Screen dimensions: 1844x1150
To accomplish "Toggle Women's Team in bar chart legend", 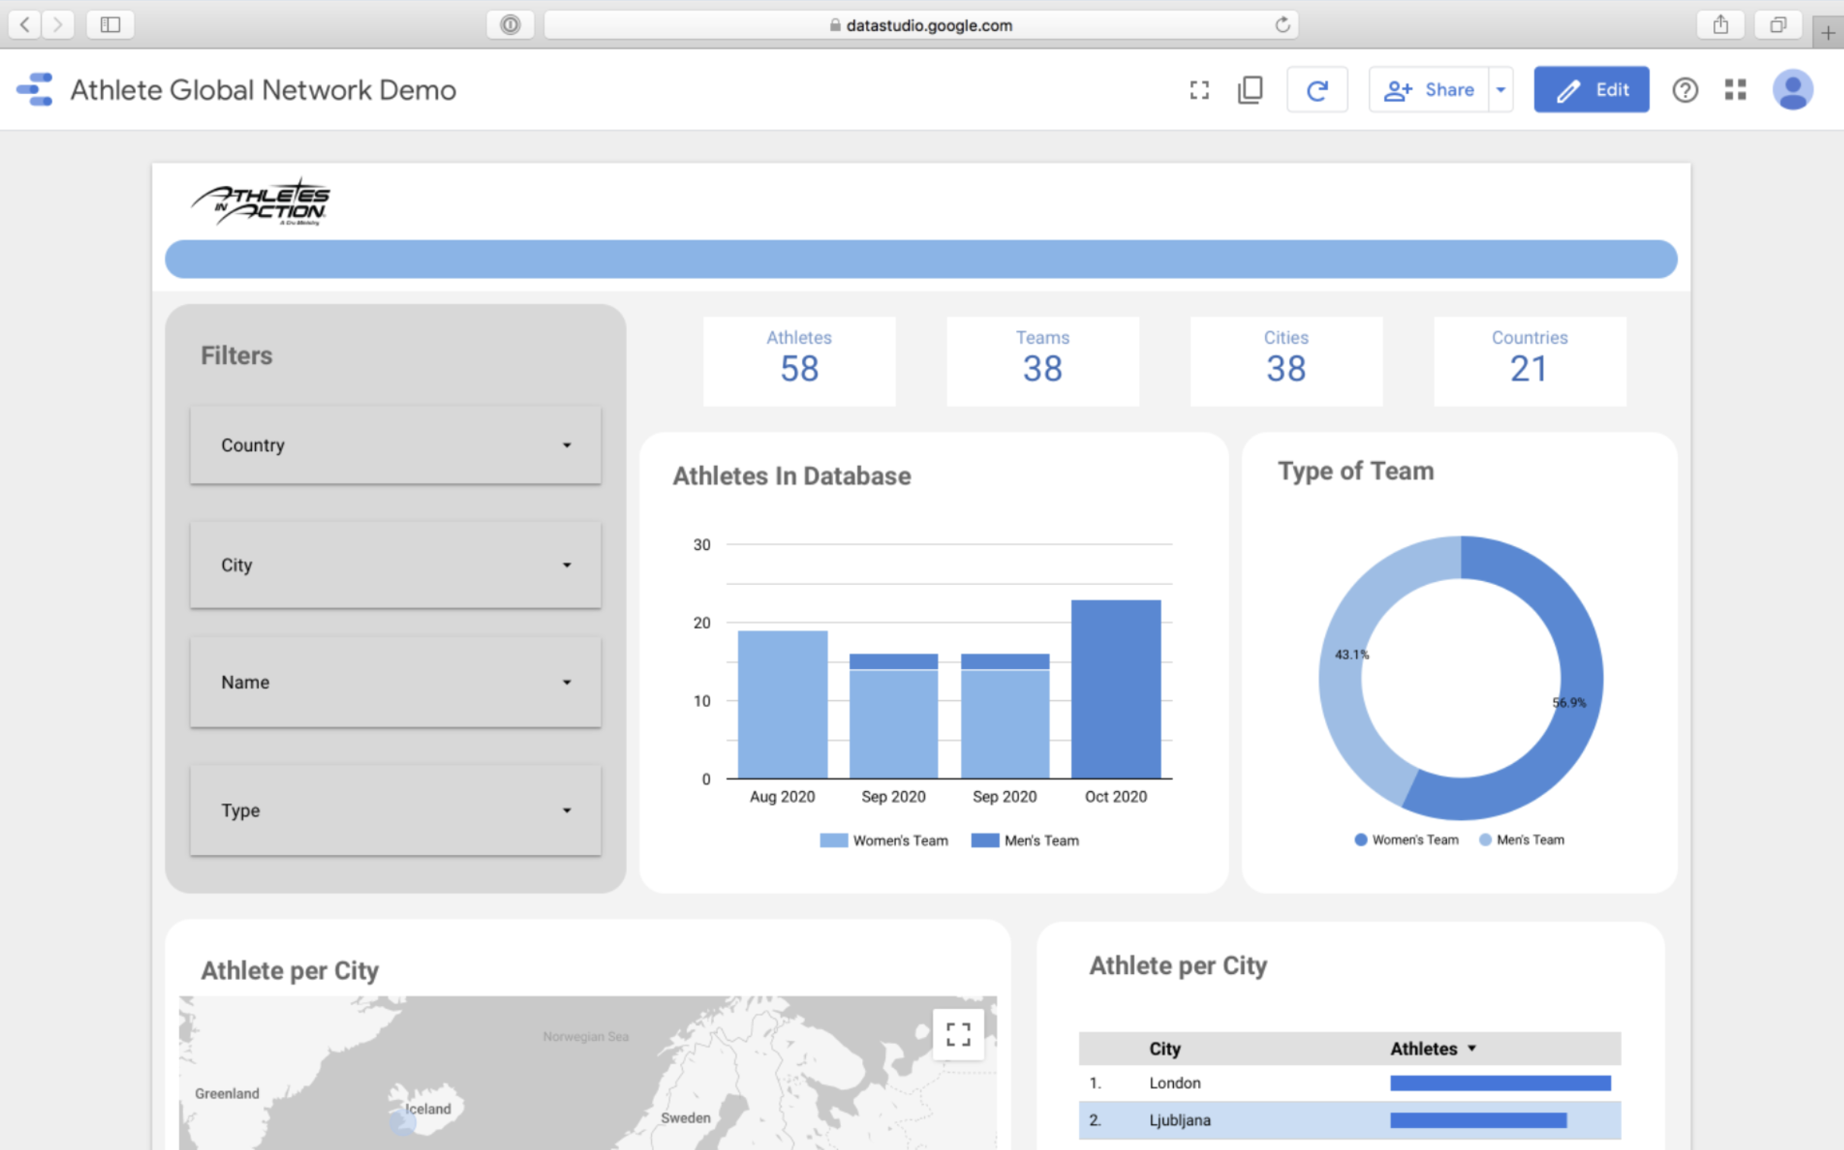I will (x=885, y=841).
